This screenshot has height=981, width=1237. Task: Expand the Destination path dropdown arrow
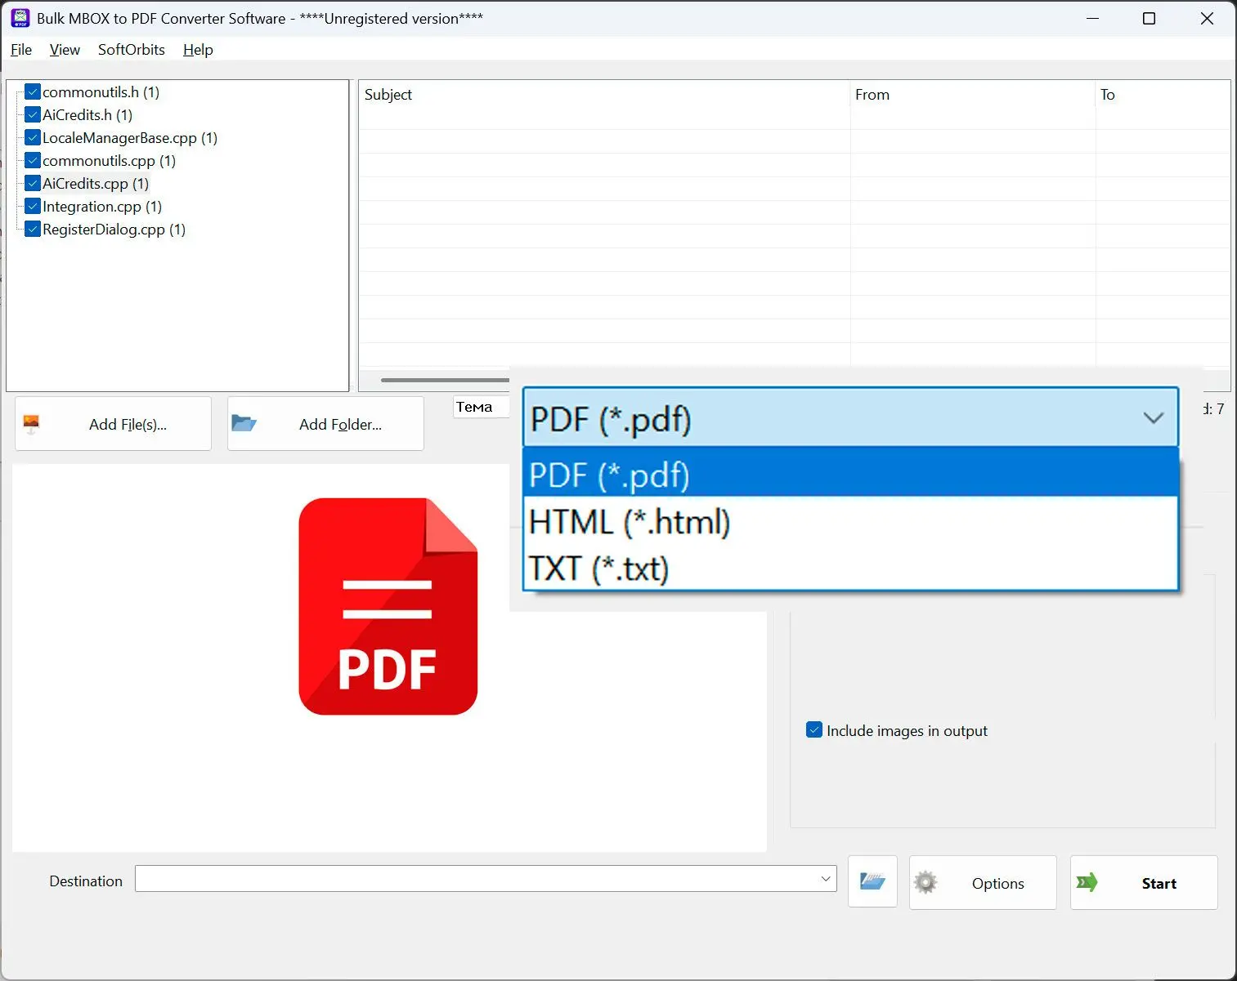[825, 879]
